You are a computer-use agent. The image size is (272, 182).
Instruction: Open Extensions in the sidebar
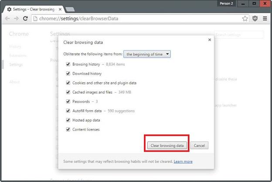coord(18,56)
